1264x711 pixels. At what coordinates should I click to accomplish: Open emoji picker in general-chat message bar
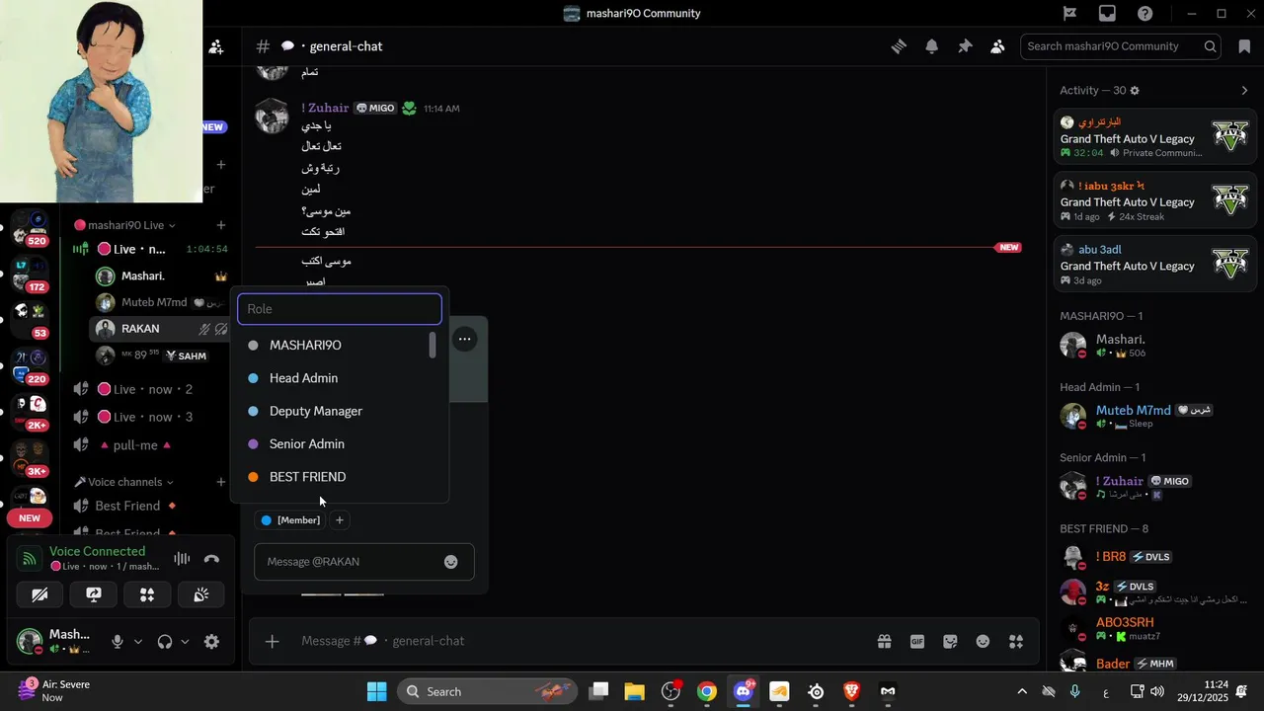(x=983, y=641)
